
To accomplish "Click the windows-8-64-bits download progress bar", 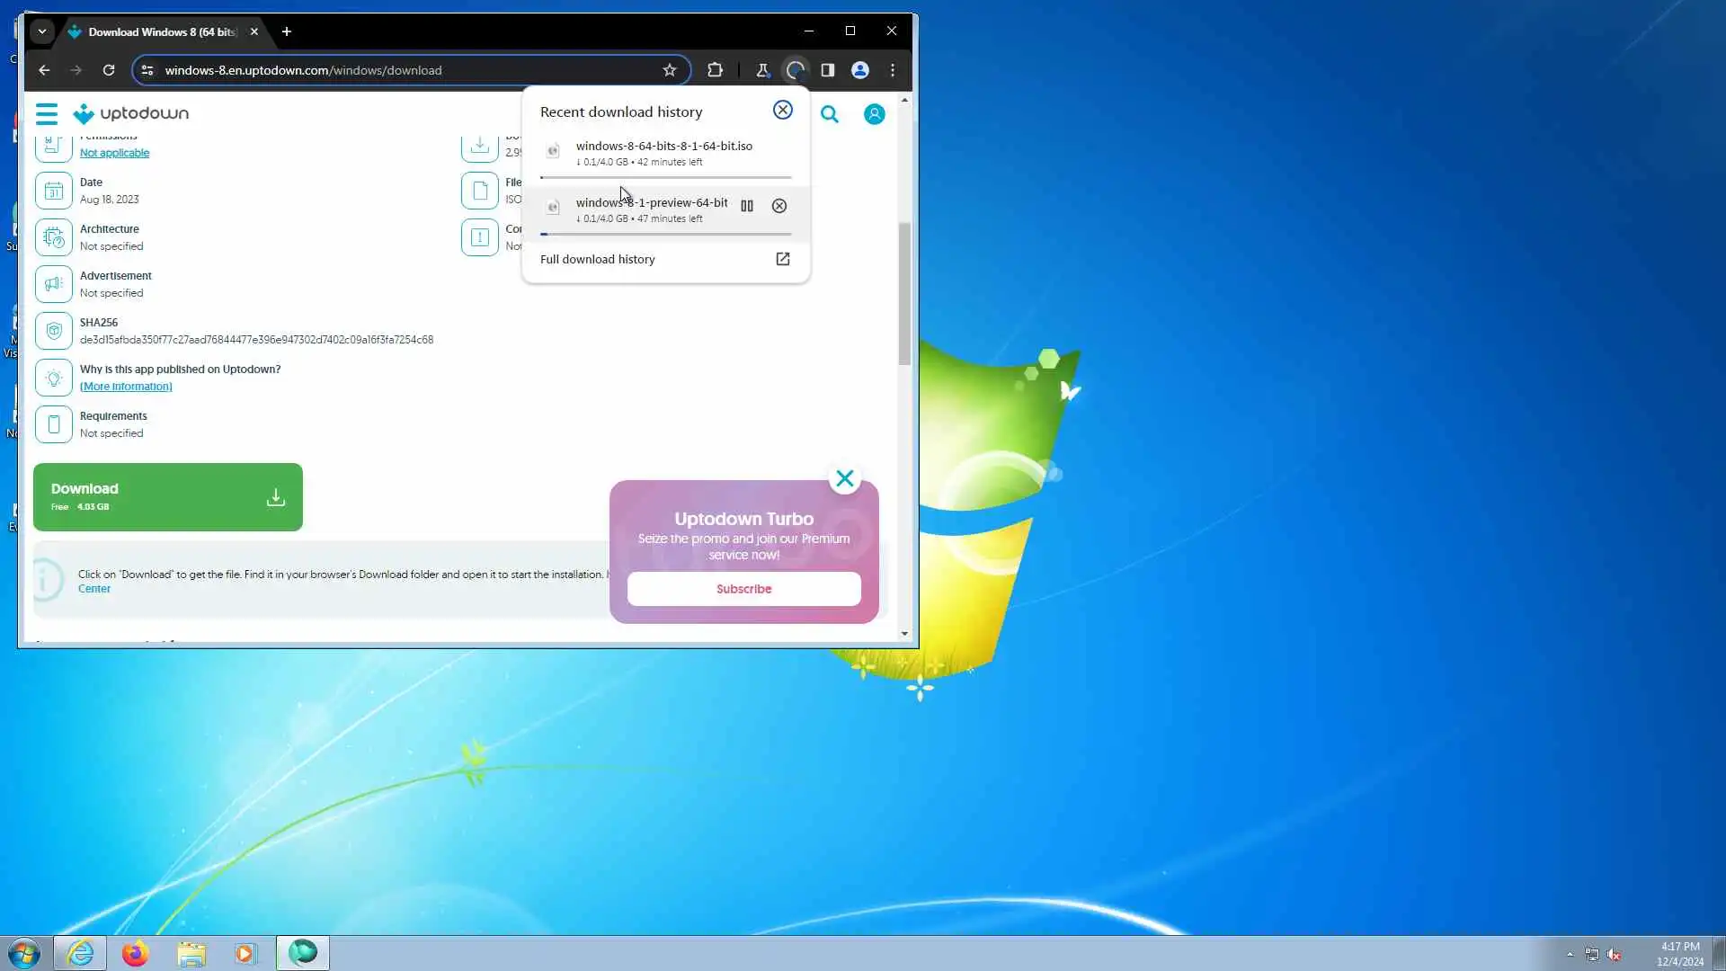I will (665, 177).
